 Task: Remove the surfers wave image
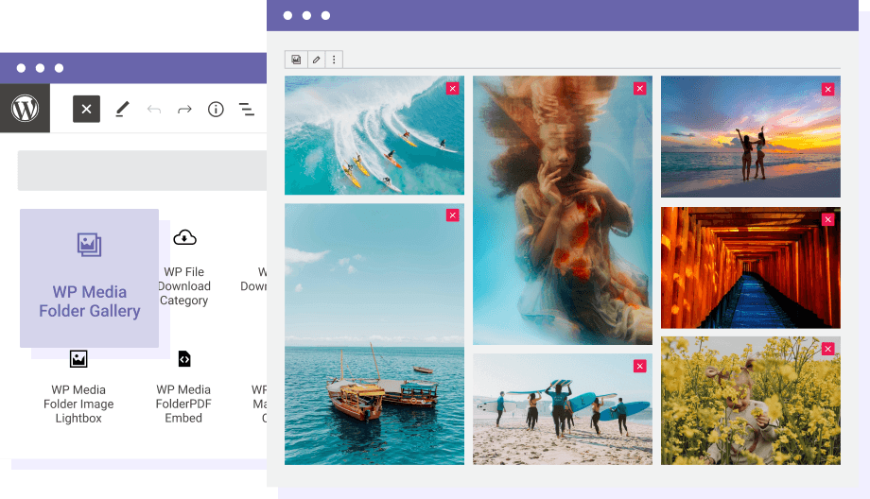coord(453,89)
